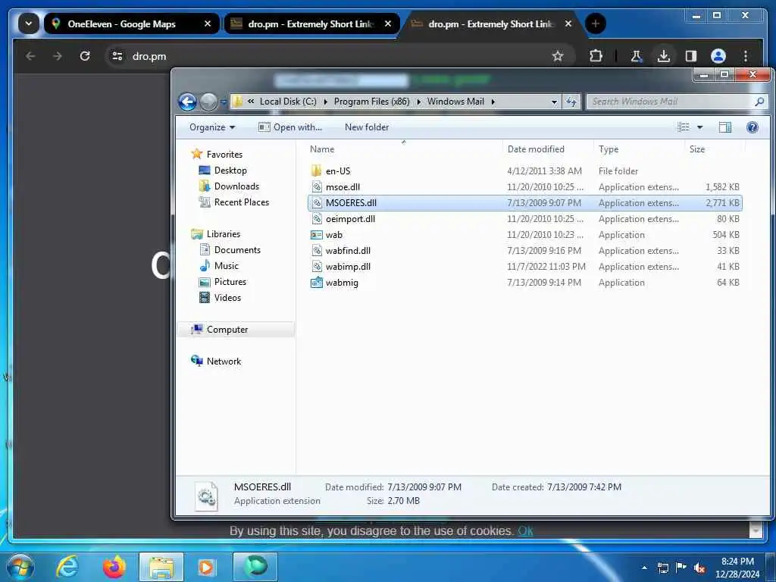The height and width of the screenshot is (582, 776).
Task: Click Local Disk (C:) in breadcrumb
Action: 288,102
